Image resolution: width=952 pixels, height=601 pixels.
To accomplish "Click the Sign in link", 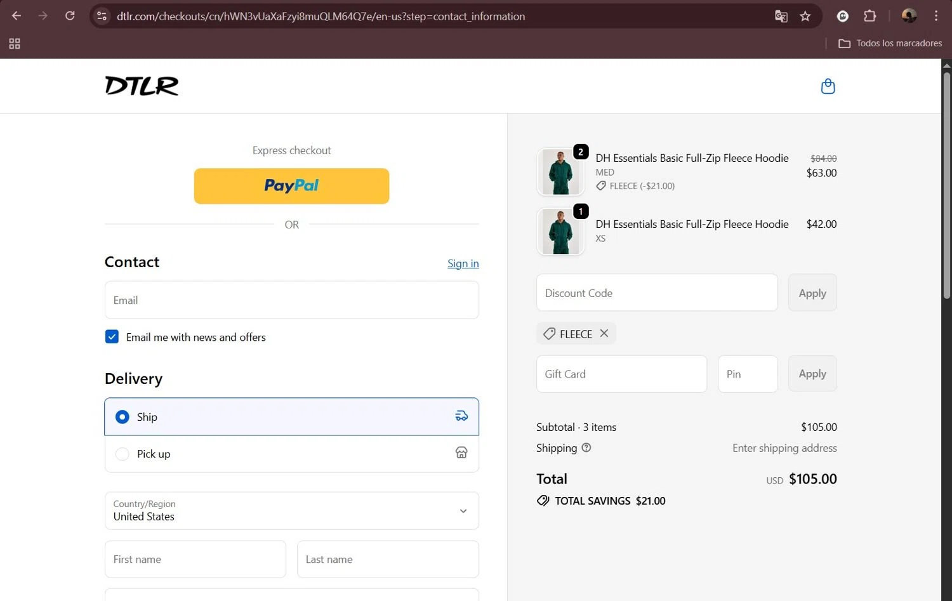I will click(463, 263).
